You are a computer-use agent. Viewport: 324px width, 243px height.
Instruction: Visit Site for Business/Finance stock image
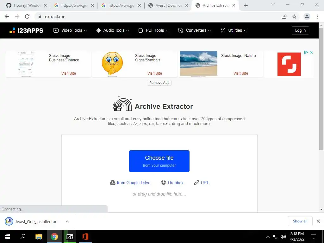69,73
